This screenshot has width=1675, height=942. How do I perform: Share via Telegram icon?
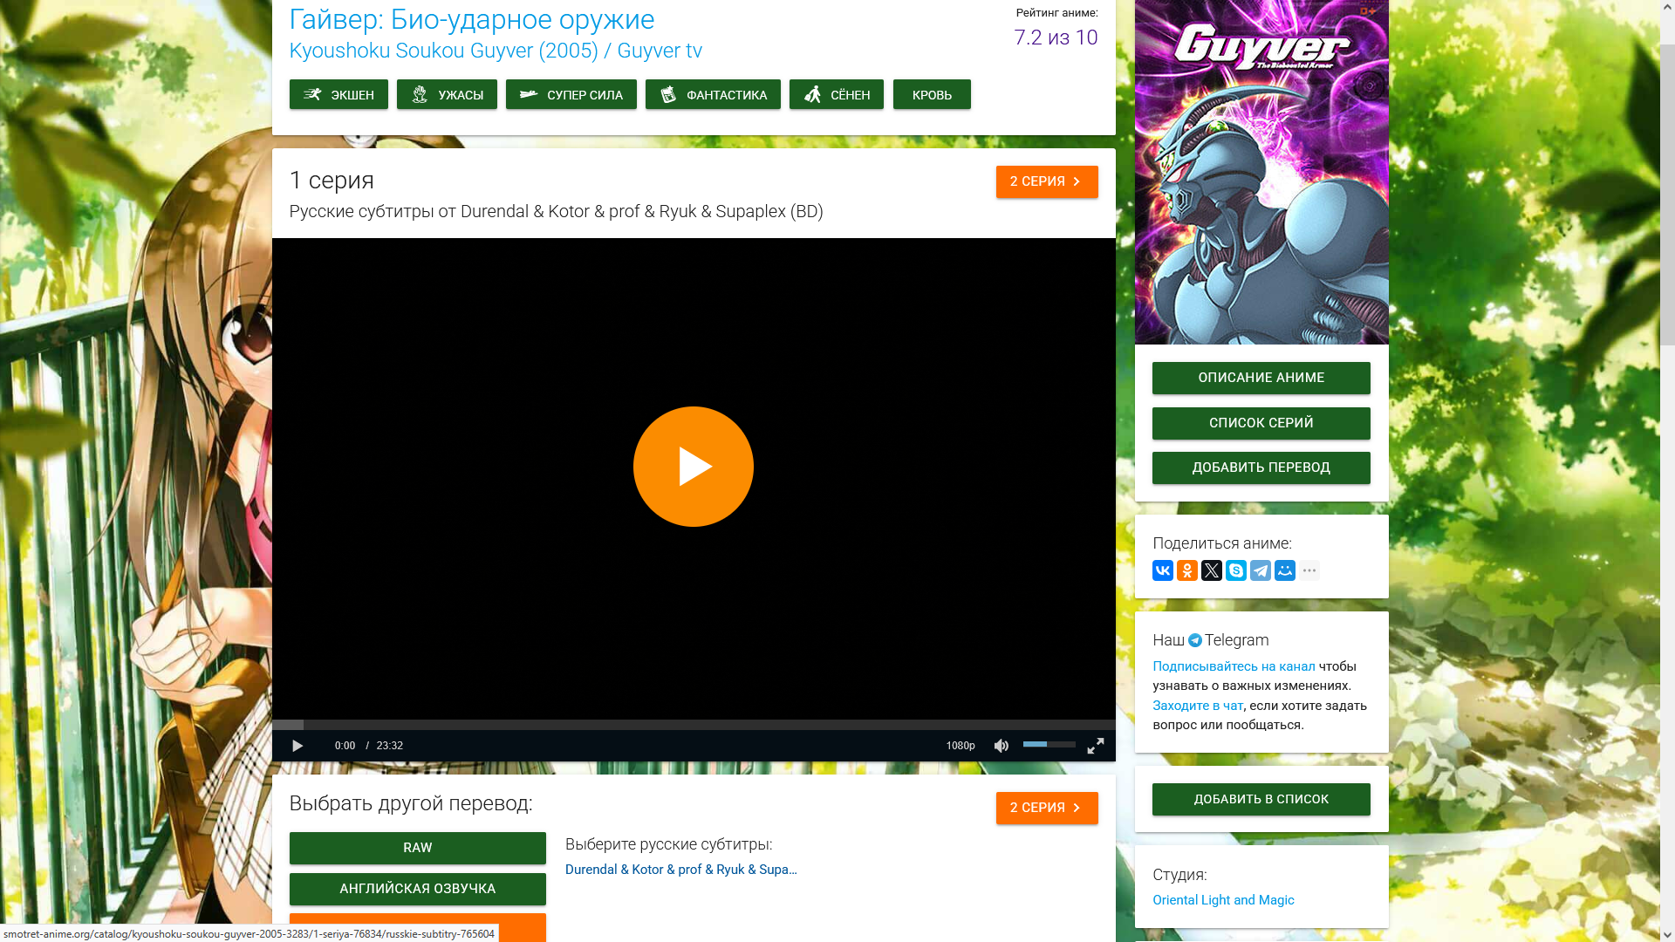(x=1261, y=570)
